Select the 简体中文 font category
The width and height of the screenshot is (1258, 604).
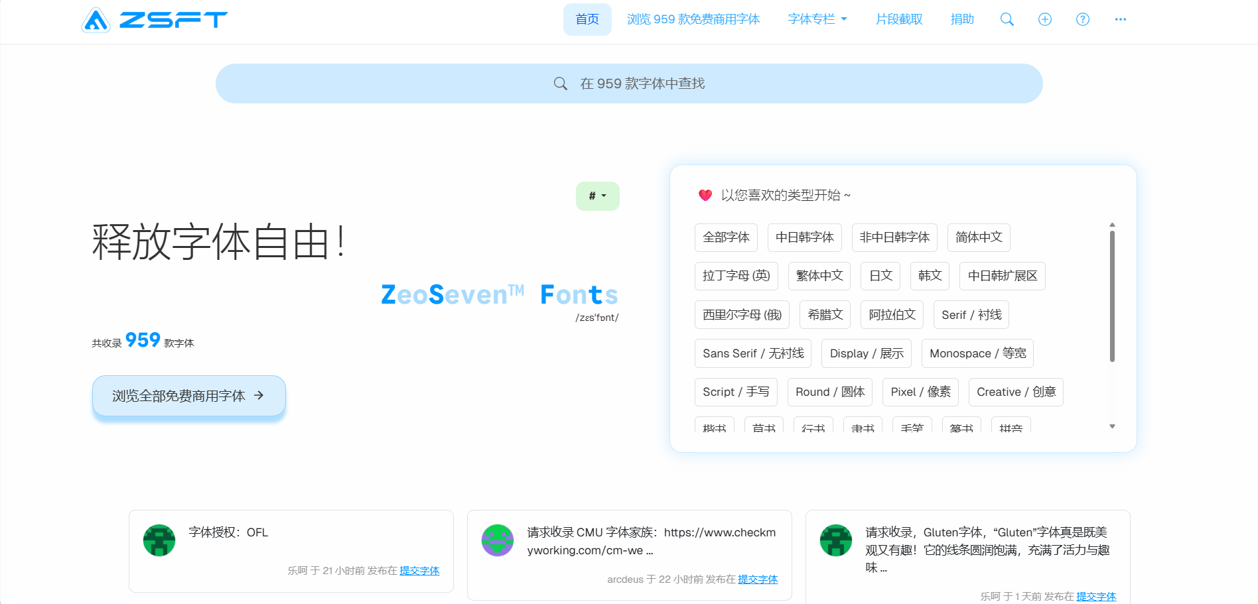[x=978, y=237]
